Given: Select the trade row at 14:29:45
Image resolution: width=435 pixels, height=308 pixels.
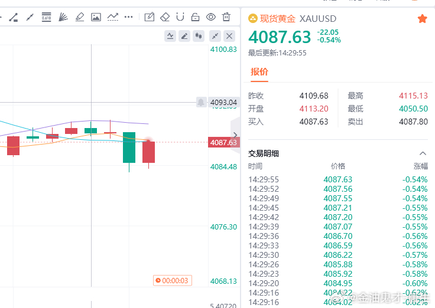Looking at the screenshot, I should [x=338, y=208].
